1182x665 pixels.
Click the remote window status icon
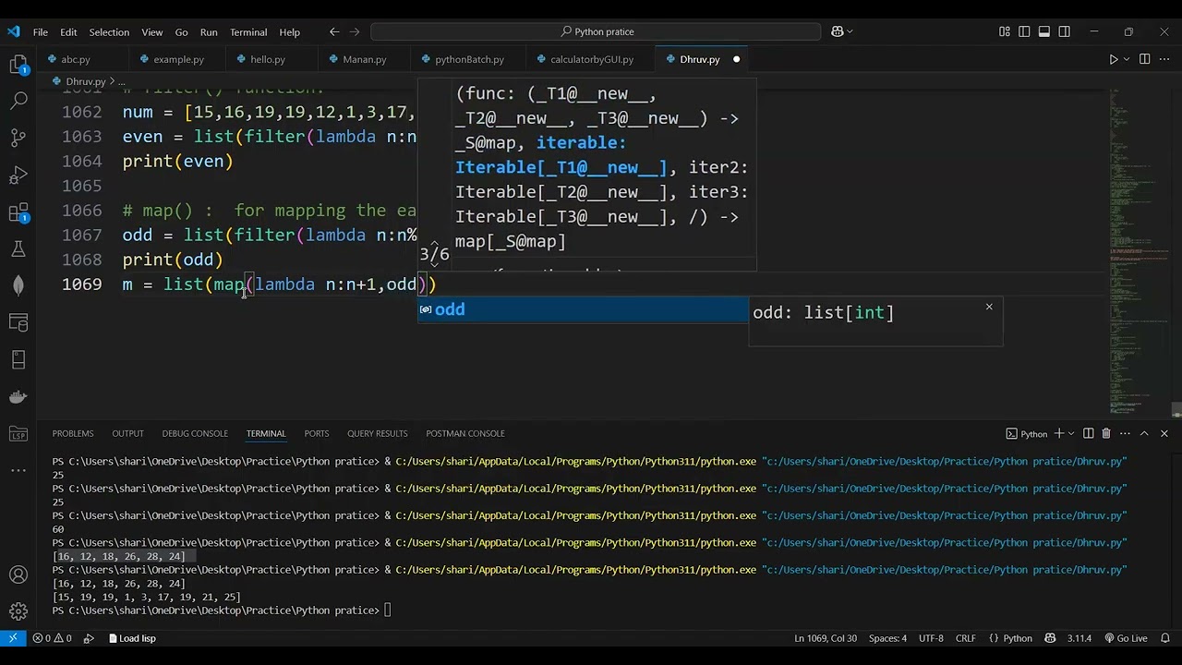tap(13, 638)
